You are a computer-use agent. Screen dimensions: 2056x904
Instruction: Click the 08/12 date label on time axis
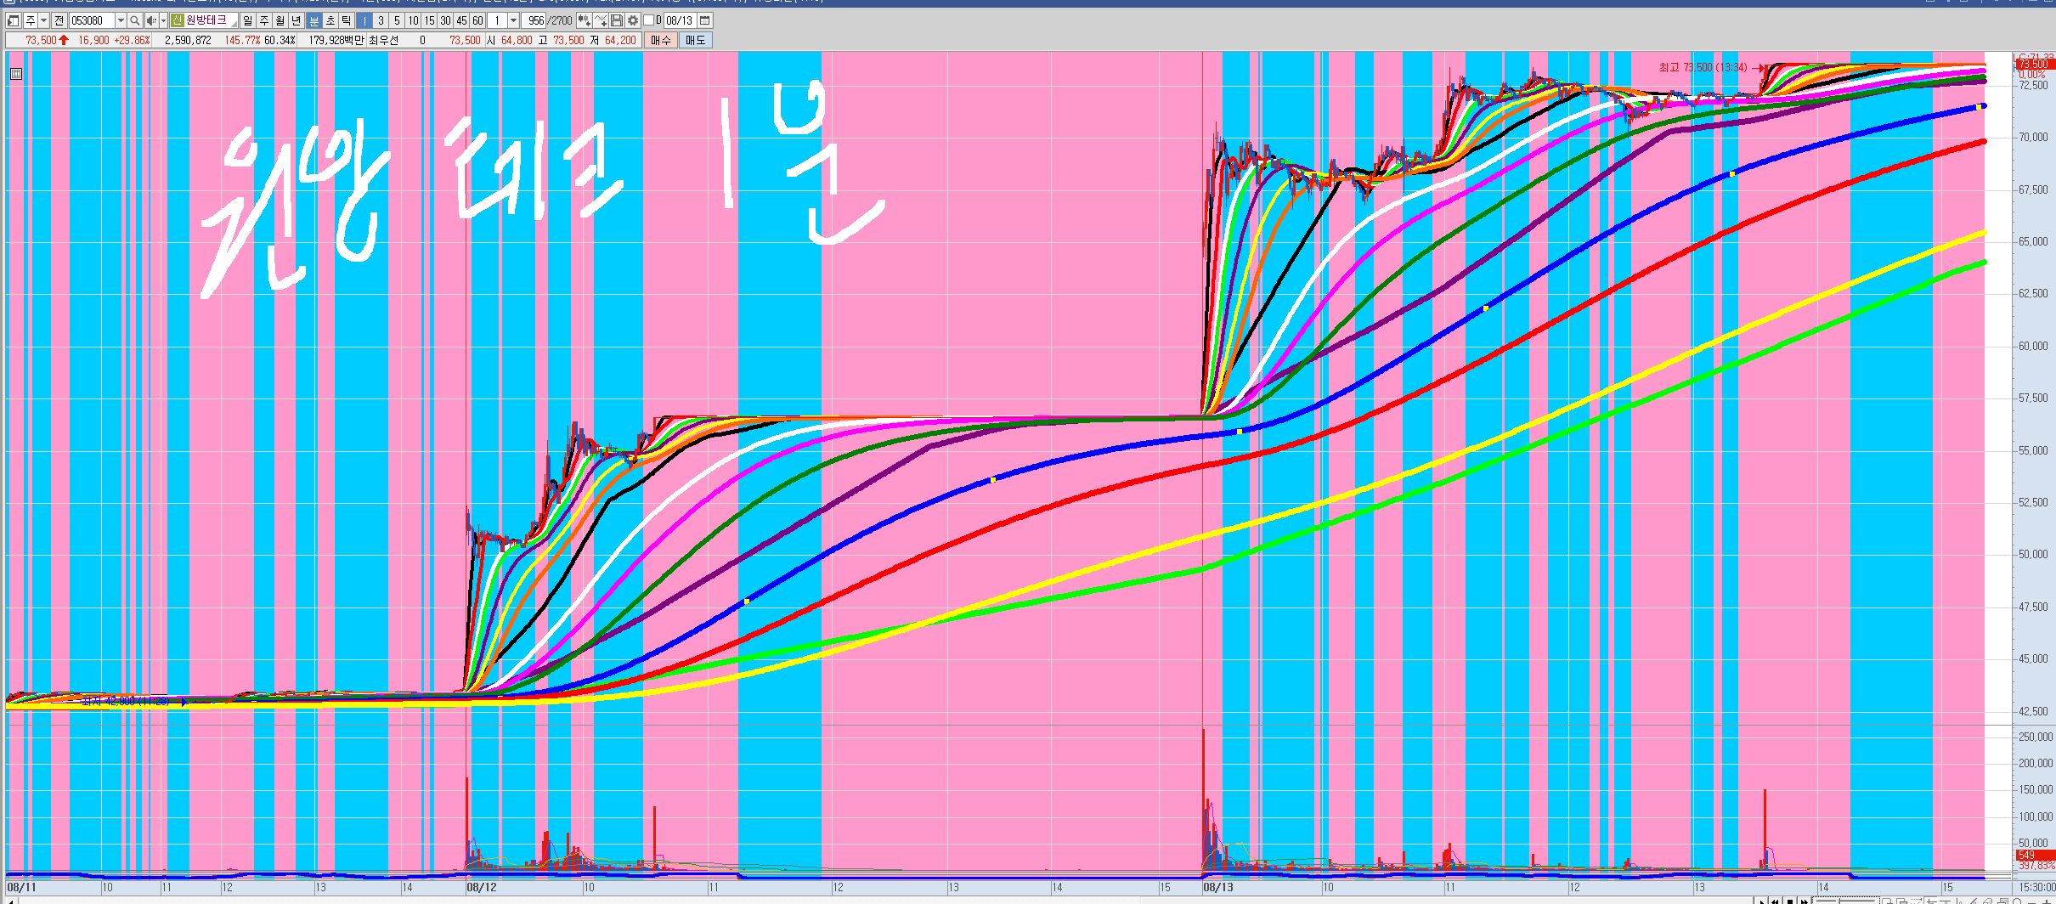482,887
